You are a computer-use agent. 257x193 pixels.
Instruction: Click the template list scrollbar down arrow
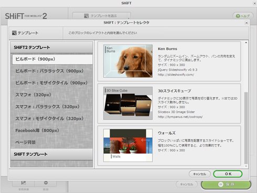(246, 166)
